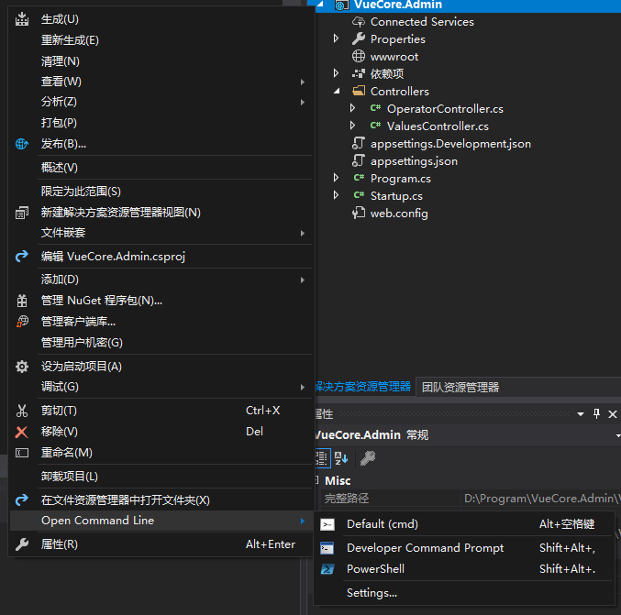
Task: Expand OperatorController.cs node
Action: pos(352,108)
